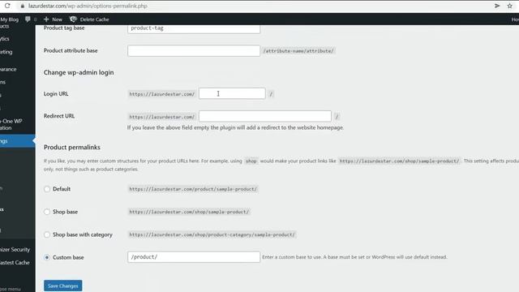Click the https://lazurdestar.com/product/sample-product/ example
Viewport: 519px width, 292px height.
(193, 189)
